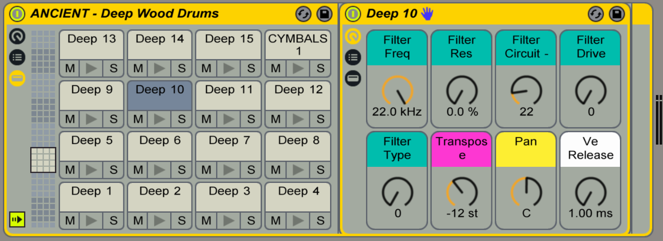663x241 pixels.
Task: Mute the Deep 13 pad
Action: [70, 69]
